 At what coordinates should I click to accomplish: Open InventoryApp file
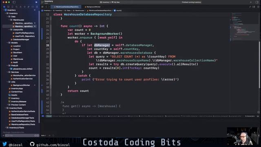[17, 89]
